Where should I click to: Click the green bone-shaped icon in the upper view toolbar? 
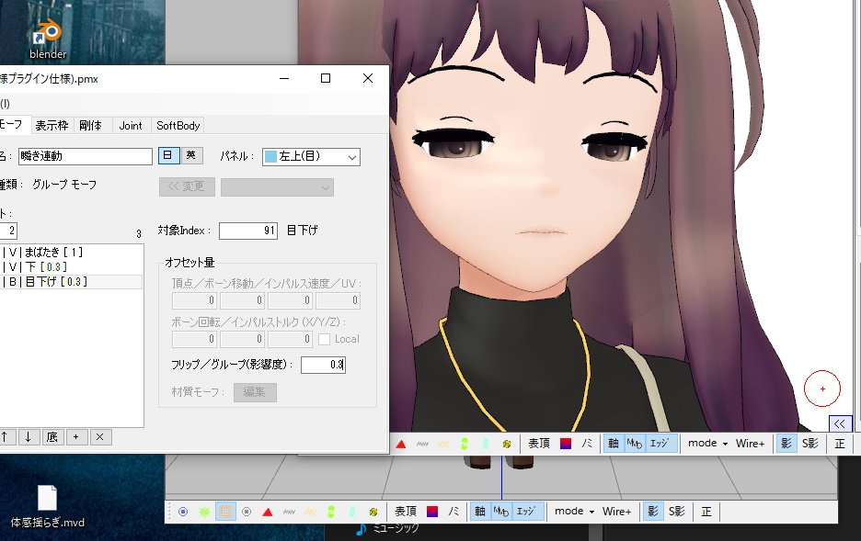[x=465, y=444]
